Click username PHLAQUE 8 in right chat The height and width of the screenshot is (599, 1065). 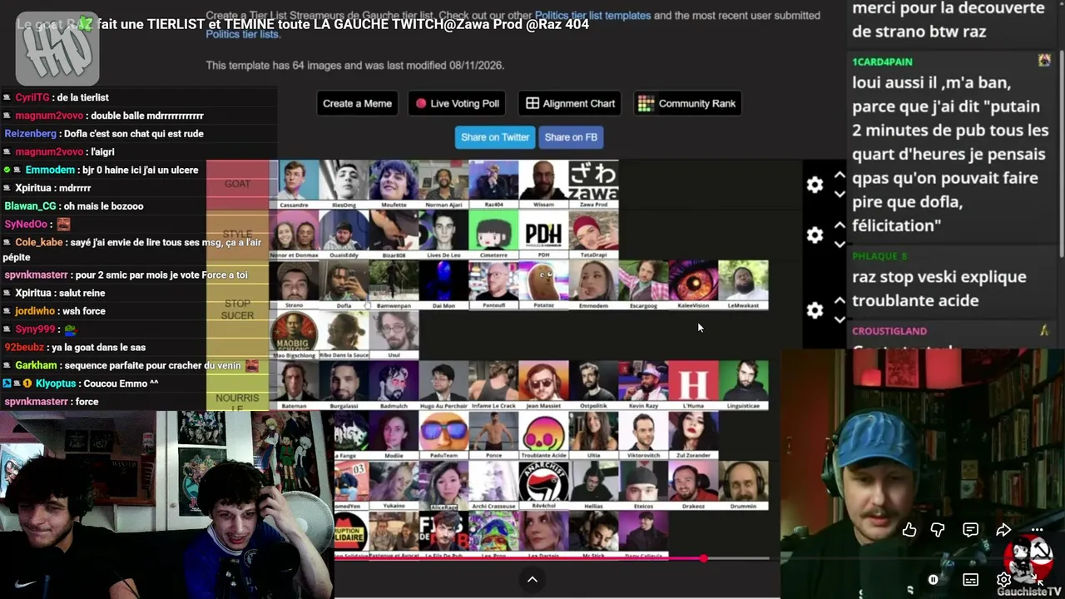click(879, 256)
